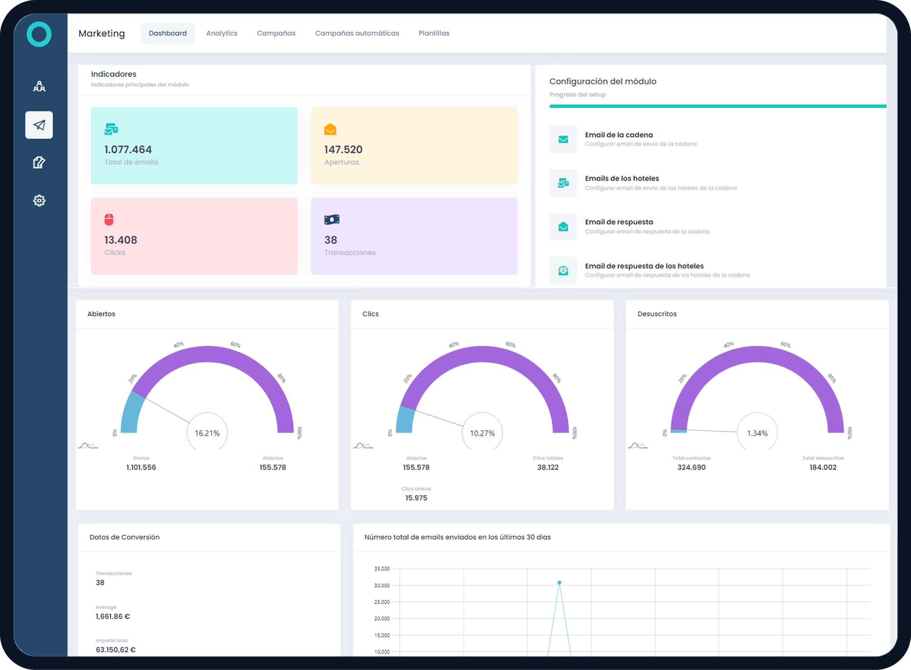Click the small chart icon in Clics panel
This screenshot has height=670, width=911.
coord(363,446)
